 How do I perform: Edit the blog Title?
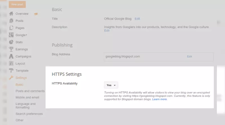(x=137, y=19)
